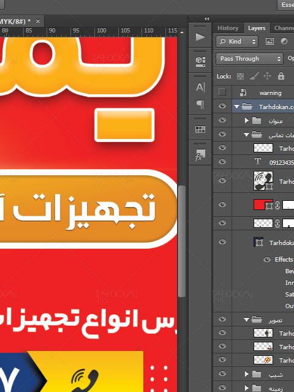Screen dimensions: 294x392
Task: Close the MYK/8# document tab
Action: tap(38, 21)
